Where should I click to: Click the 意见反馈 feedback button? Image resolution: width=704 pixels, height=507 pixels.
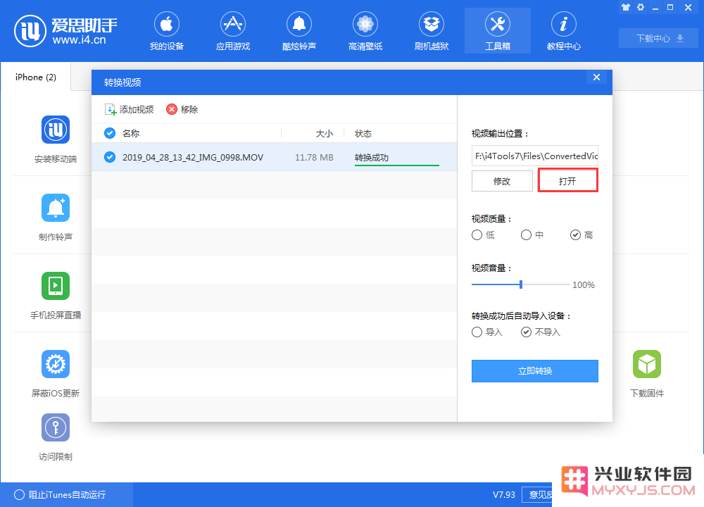pyautogui.click(x=537, y=494)
